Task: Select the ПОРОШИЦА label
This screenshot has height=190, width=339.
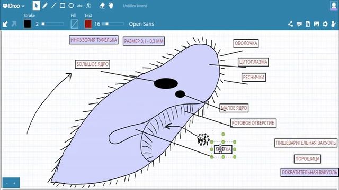Action: pos(307,159)
